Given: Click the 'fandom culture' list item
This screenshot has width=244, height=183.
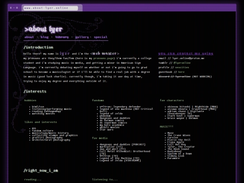Looking at the screenshot, I should (x=42, y=131).
